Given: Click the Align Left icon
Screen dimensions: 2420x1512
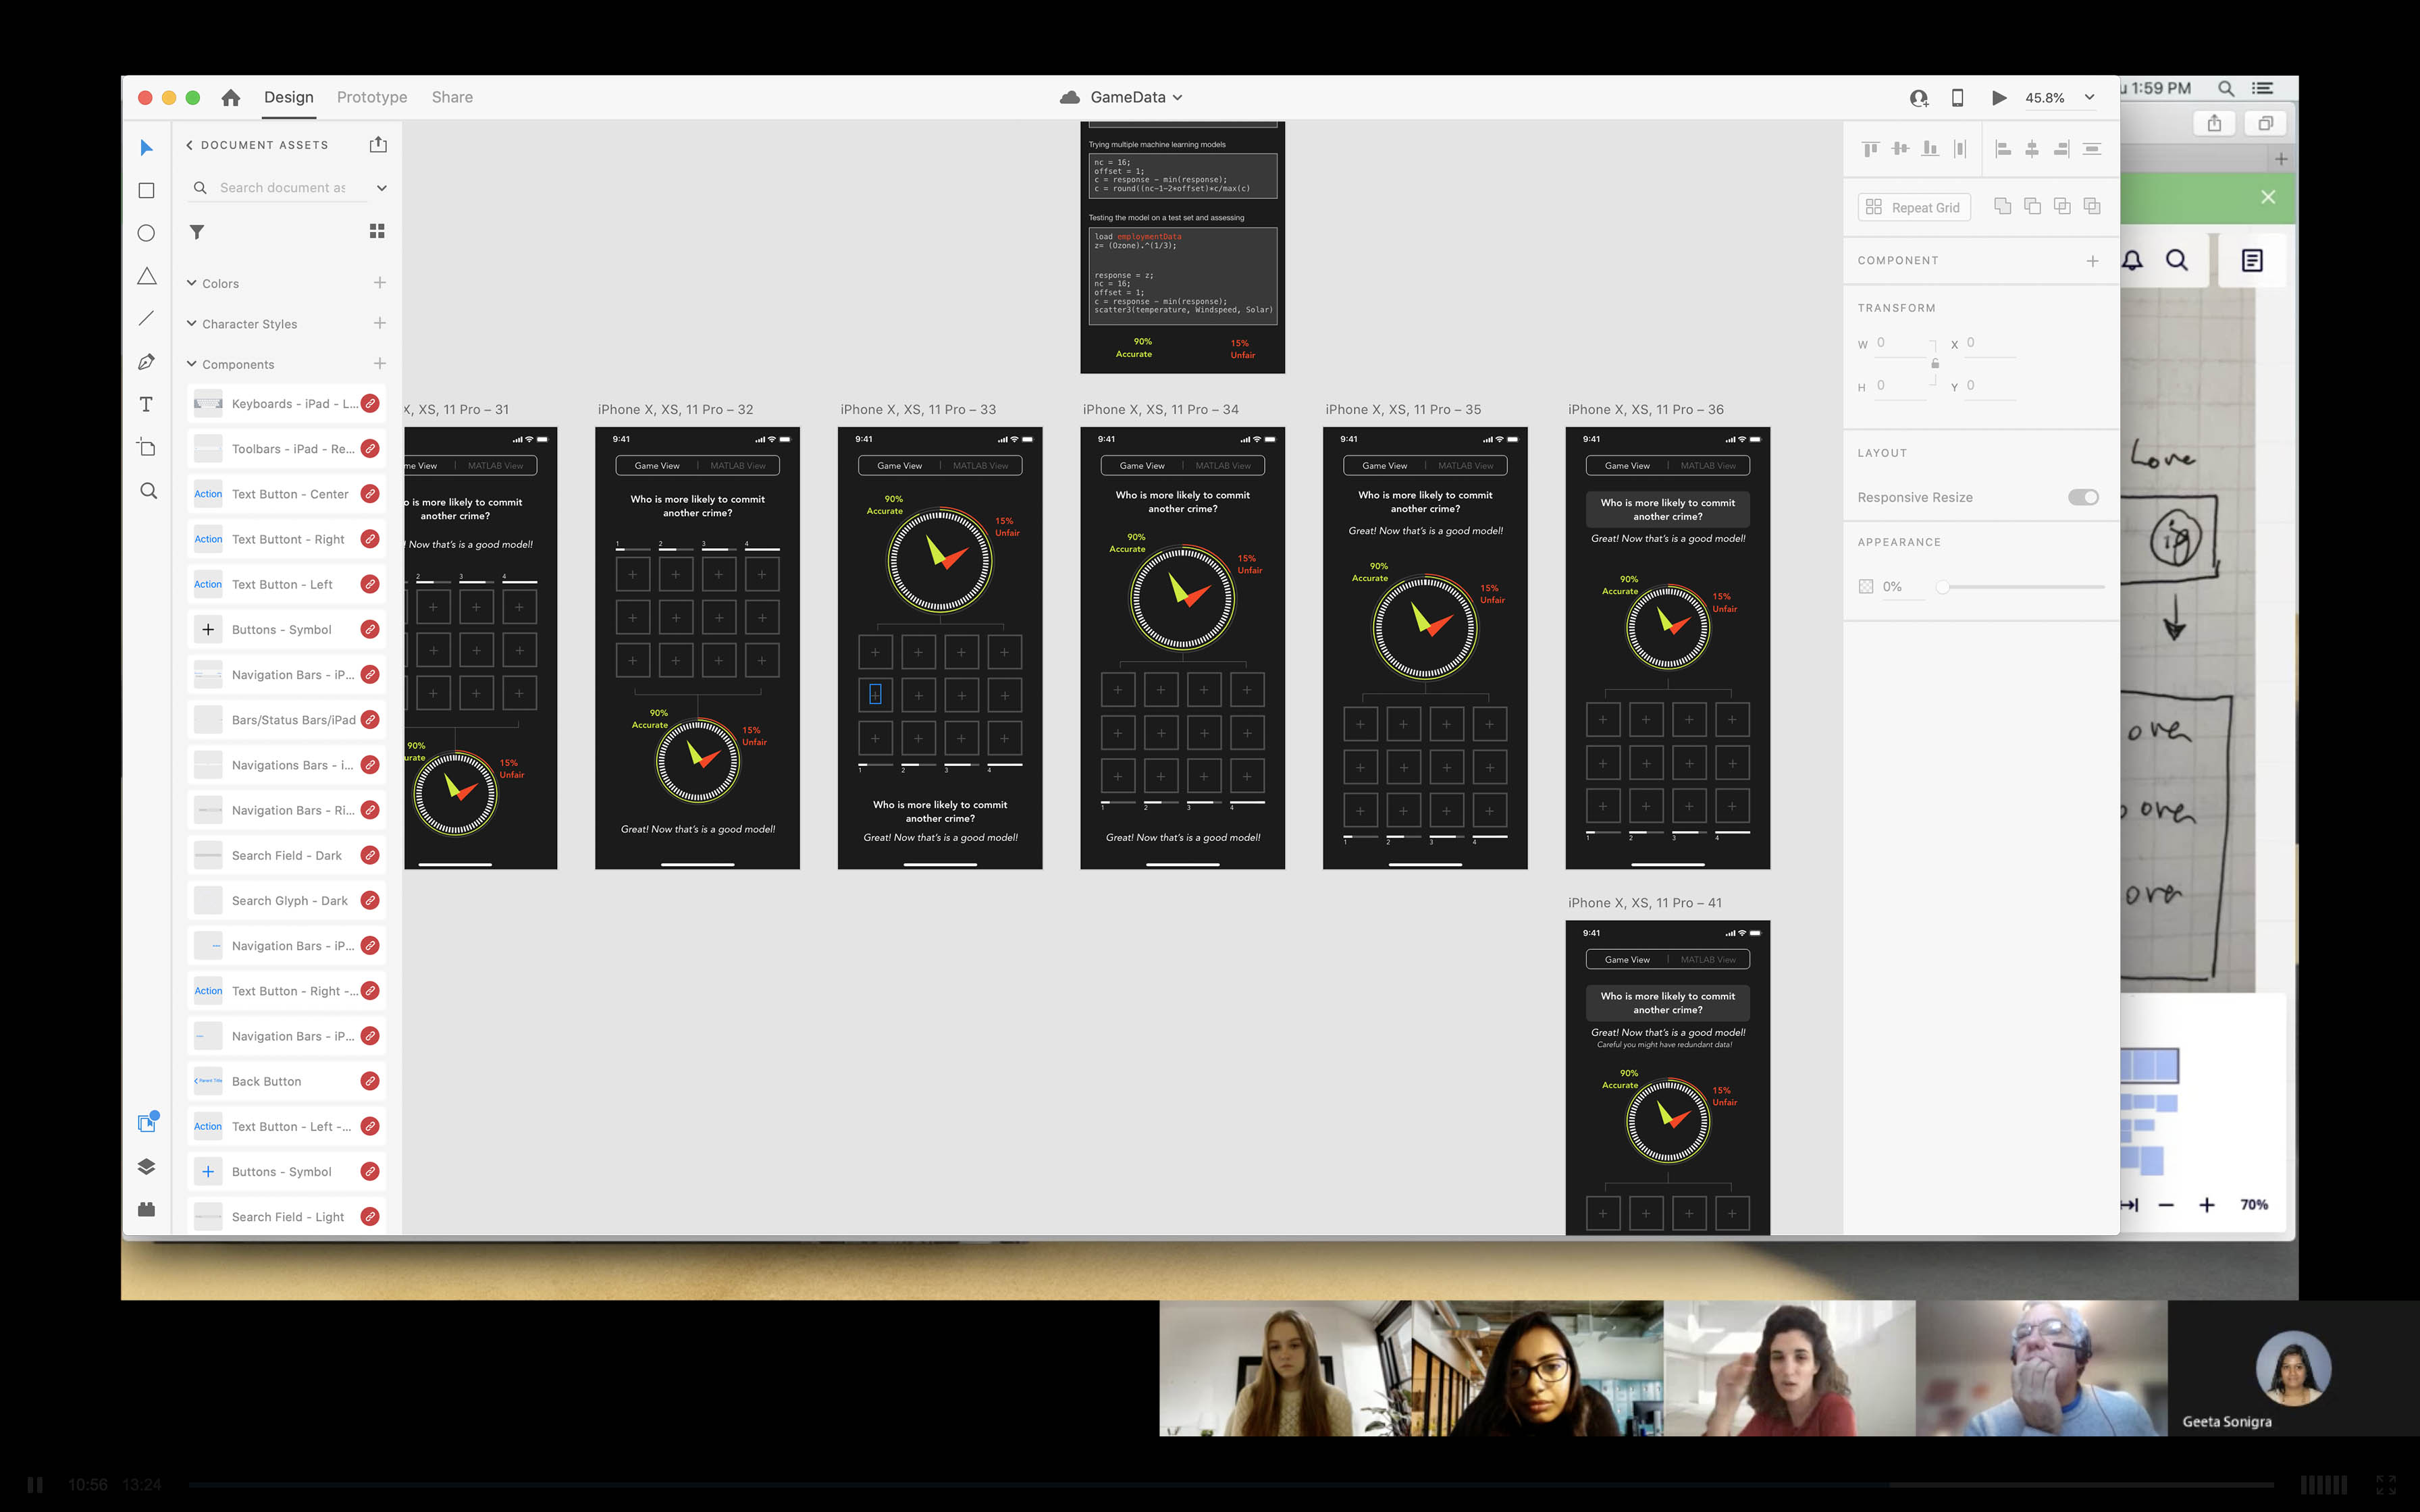Looking at the screenshot, I should pos(2003,149).
